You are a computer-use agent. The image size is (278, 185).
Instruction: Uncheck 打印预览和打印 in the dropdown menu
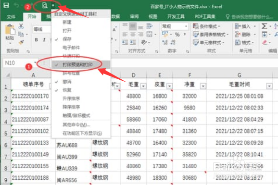point(81,65)
